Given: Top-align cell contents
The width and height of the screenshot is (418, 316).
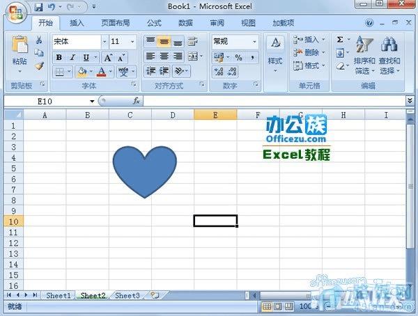Looking at the screenshot, I should point(150,41).
